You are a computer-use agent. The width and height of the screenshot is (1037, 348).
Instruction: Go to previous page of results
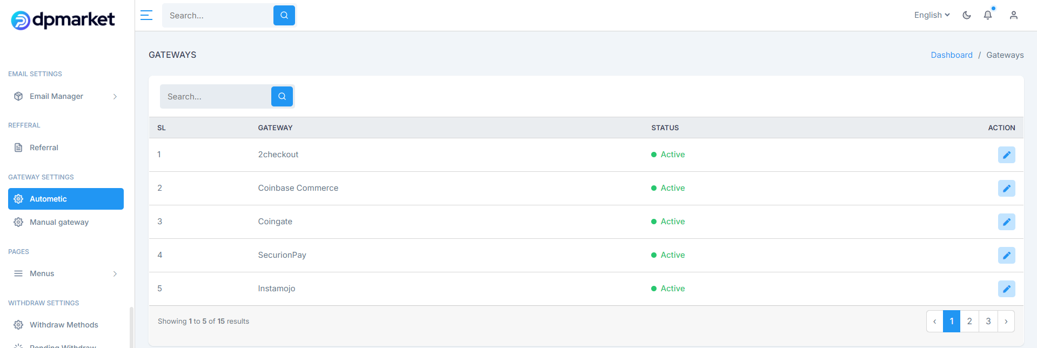pyautogui.click(x=935, y=321)
